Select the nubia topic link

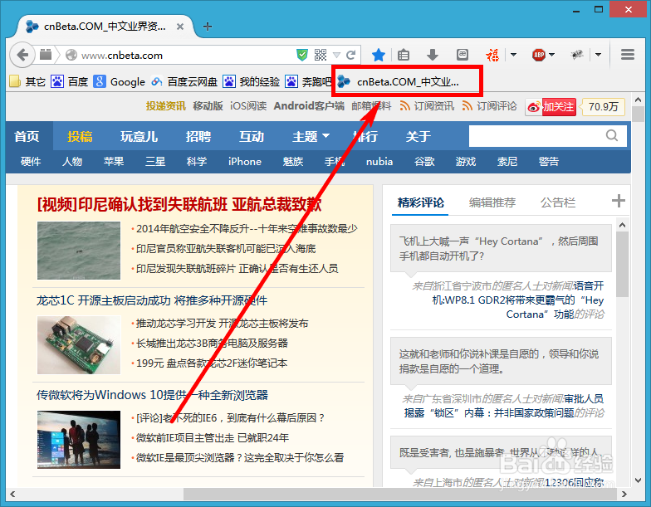point(379,161)
